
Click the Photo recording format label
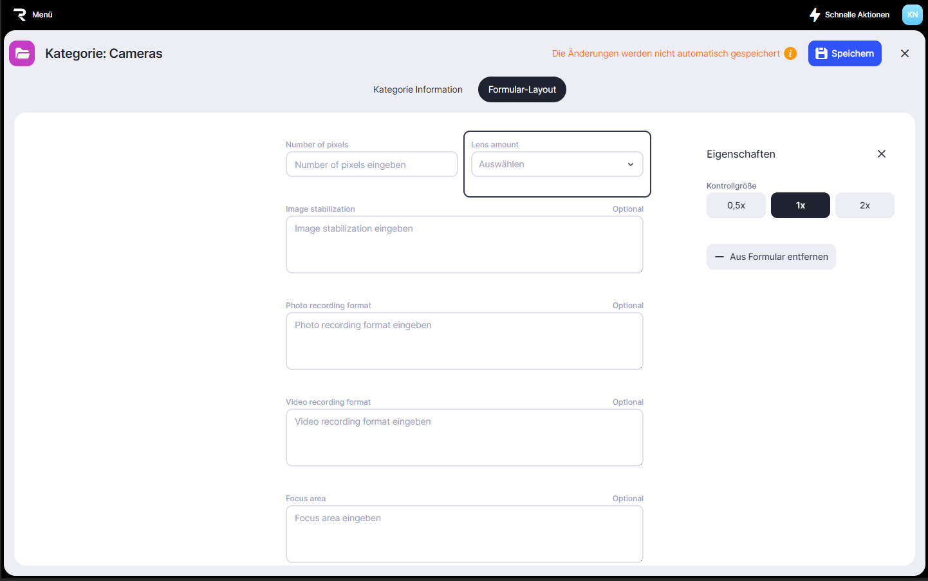(x=328, y=306)
